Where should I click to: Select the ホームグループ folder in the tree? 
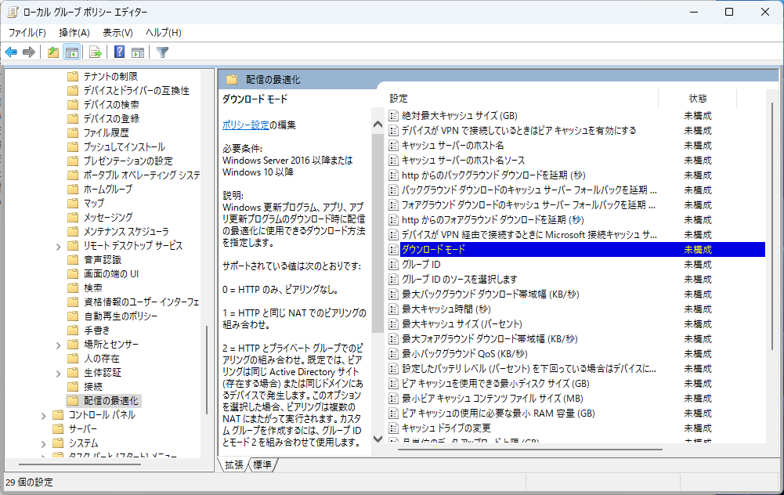[x=107, y=190]
